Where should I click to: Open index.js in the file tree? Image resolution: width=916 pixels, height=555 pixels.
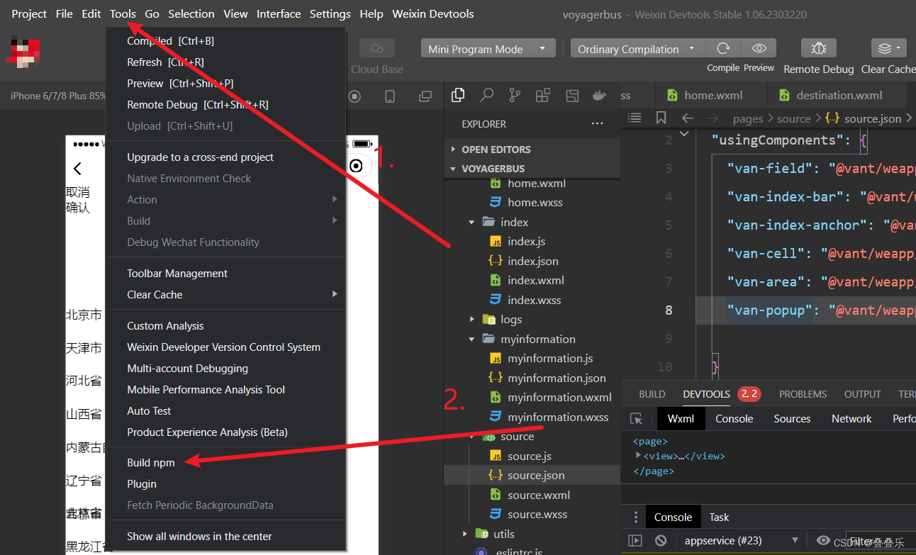(x=526, y=241)
